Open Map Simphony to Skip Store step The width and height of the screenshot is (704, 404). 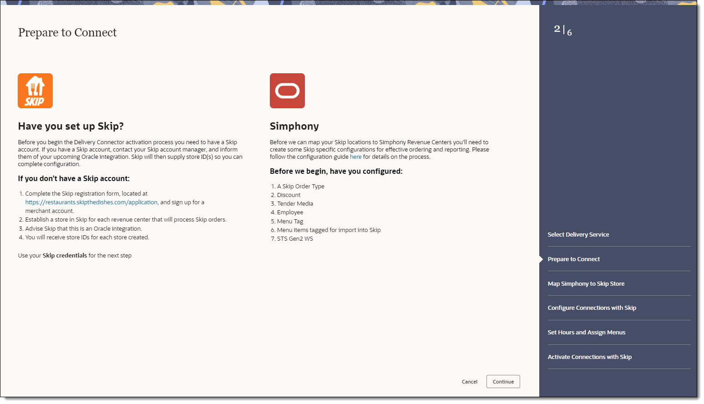pos(586,283)
